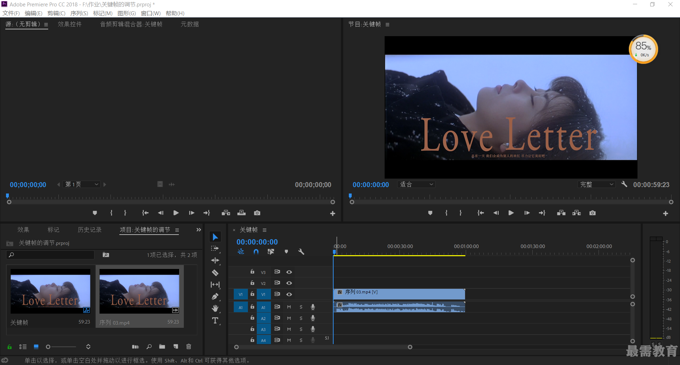680x365 pixels.
Task: Open Program monitor settings wrench
Action: (x=624, y=184)
